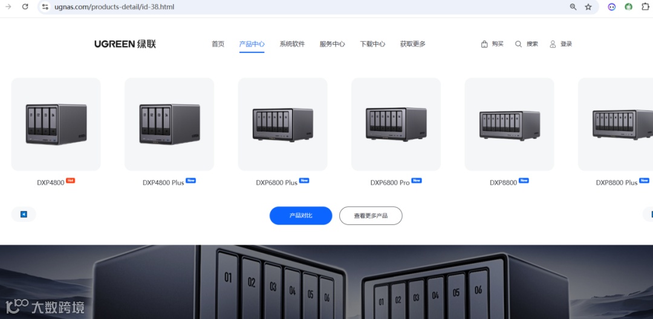Click the hero banner of NAS drive bays
This screenshot has height=319, width=653.
point(326,282)
